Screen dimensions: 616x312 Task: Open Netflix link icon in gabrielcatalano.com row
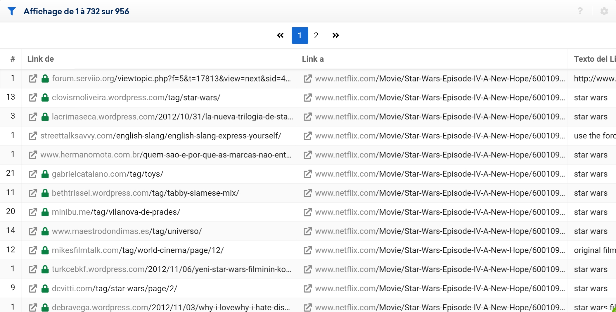[x=308, y=174]
